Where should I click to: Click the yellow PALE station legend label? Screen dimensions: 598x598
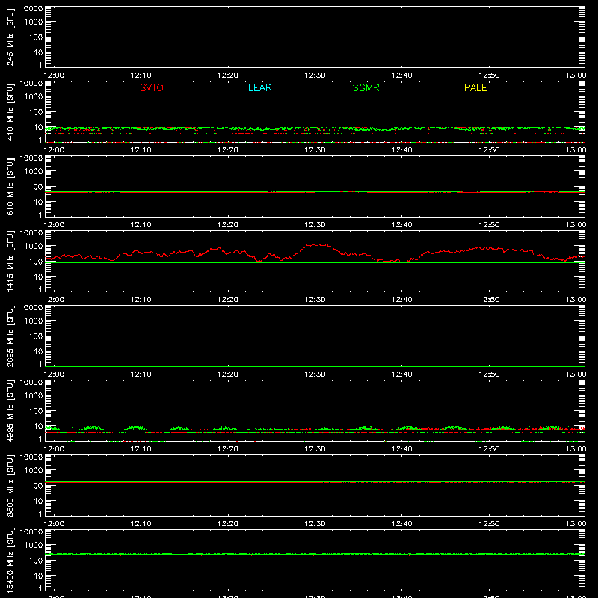click(x=475, y=87)
